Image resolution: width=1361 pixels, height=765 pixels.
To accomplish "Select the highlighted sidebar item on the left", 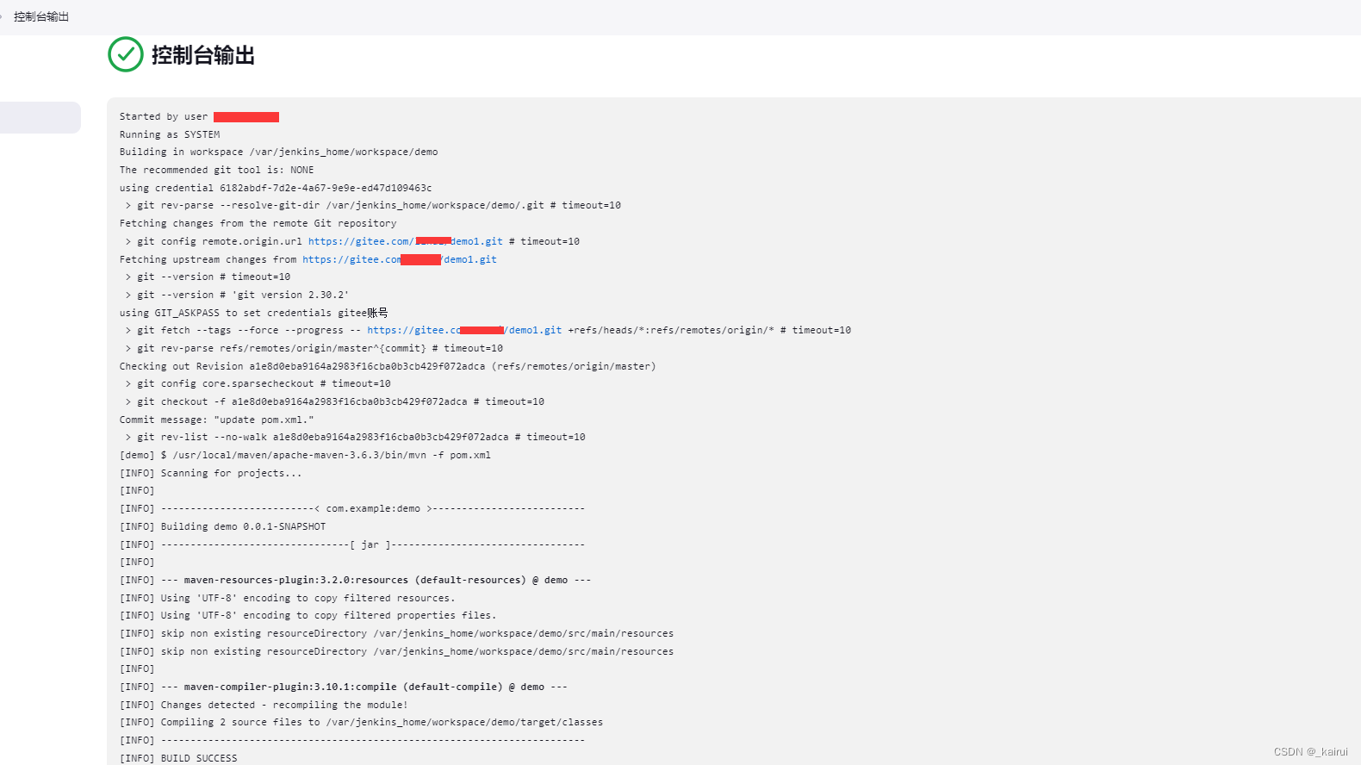I will (40, 117).
